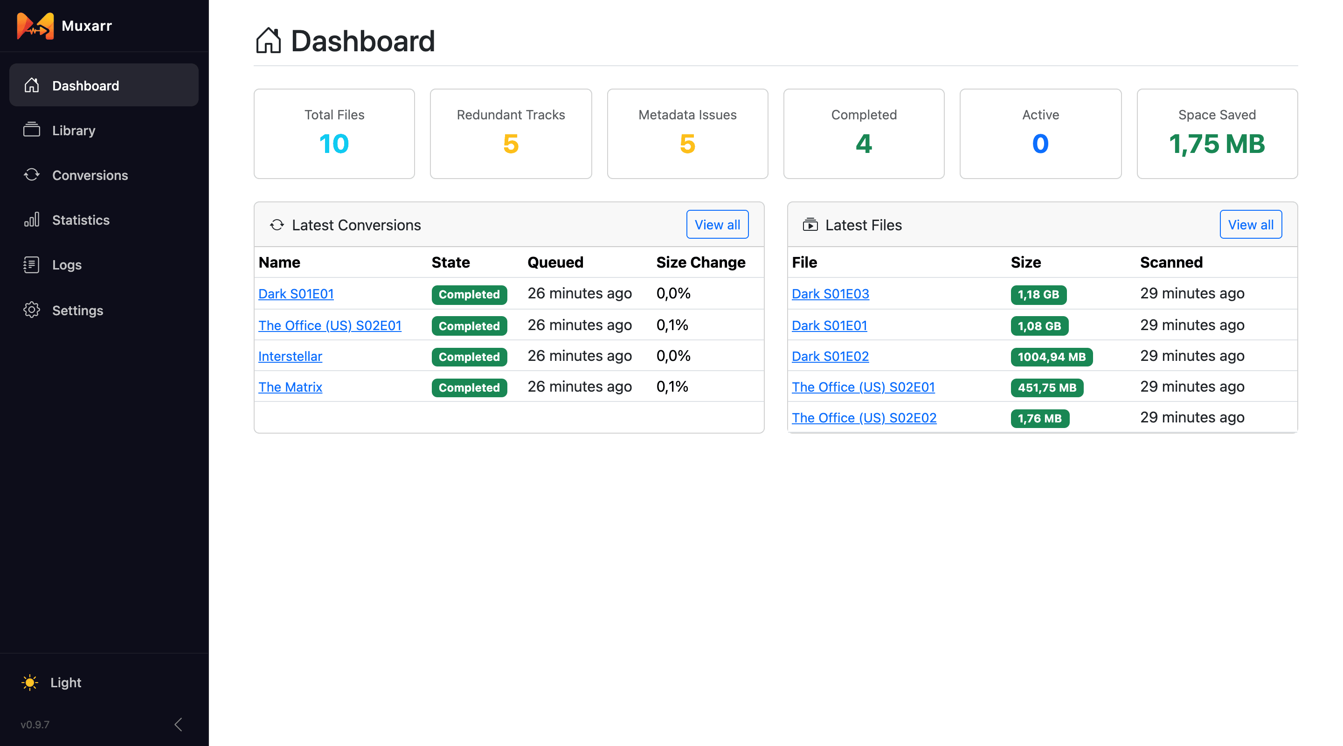Click the Statistics bar chart icon
The height and width of the screenshot is (746, 1343).
32,220
